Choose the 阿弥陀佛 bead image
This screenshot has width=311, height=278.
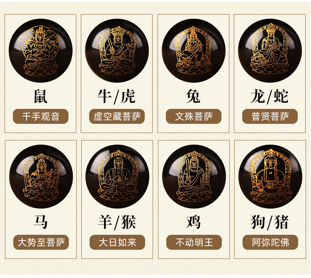[x=270, y=177]
